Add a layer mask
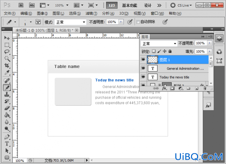 (x=172, y=88)
